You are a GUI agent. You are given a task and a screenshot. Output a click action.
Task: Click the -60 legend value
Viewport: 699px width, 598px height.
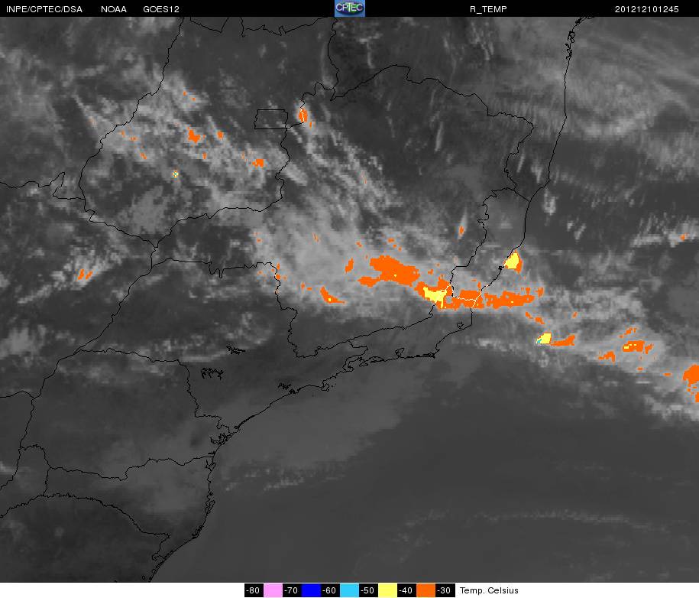coord(330,590)
